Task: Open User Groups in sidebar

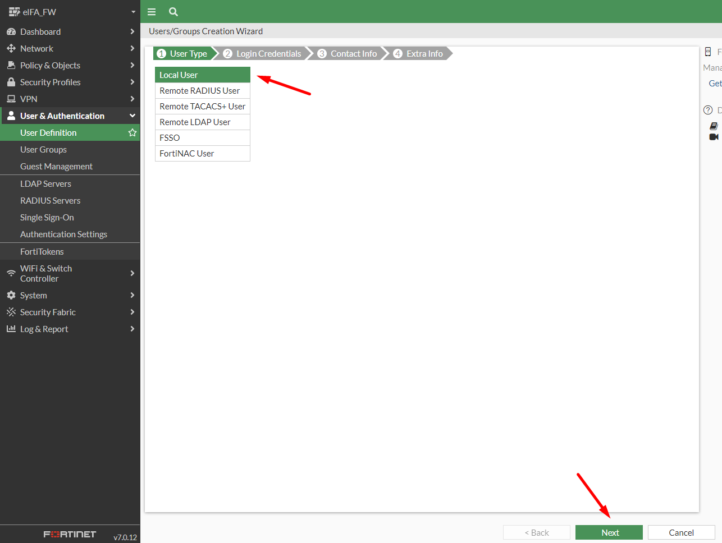Action: tap(43, 150)
